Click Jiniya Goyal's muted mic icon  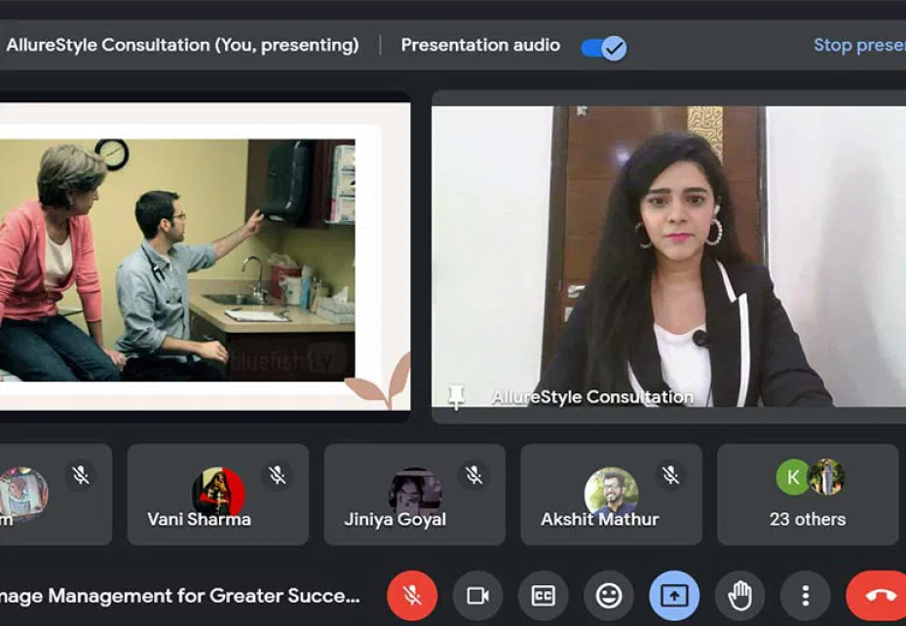pos(473,475)
